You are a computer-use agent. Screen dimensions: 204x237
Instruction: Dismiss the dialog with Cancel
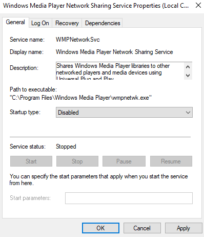pos(142,228)
